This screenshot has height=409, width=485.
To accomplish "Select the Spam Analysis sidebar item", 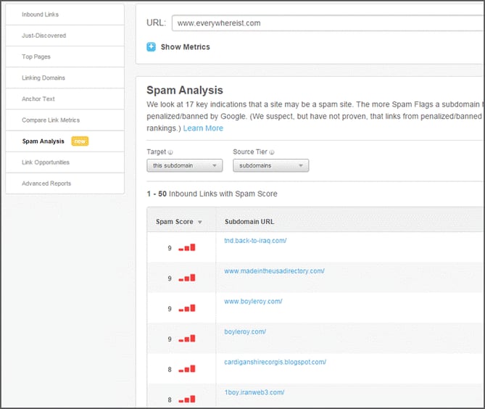I will (x=65, y=141).
